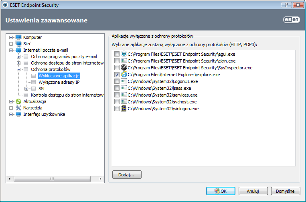
Task: Select Komputer tree label
Action: click(32, 37)
